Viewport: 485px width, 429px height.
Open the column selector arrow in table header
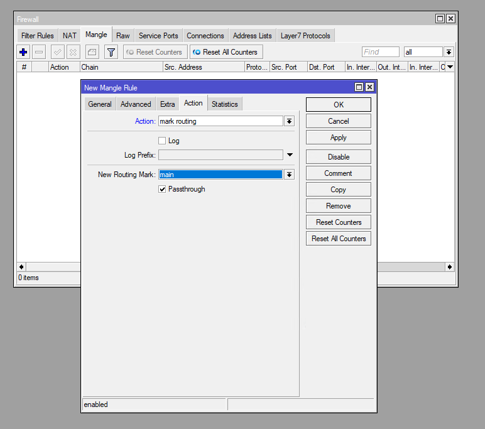click(450, 67)
